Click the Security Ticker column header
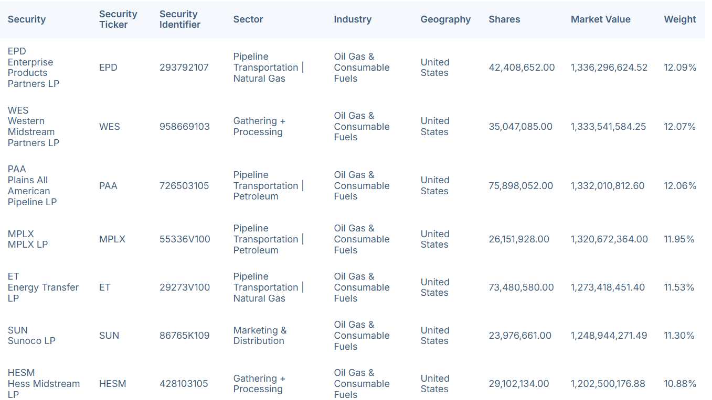 tap(118, 19)
